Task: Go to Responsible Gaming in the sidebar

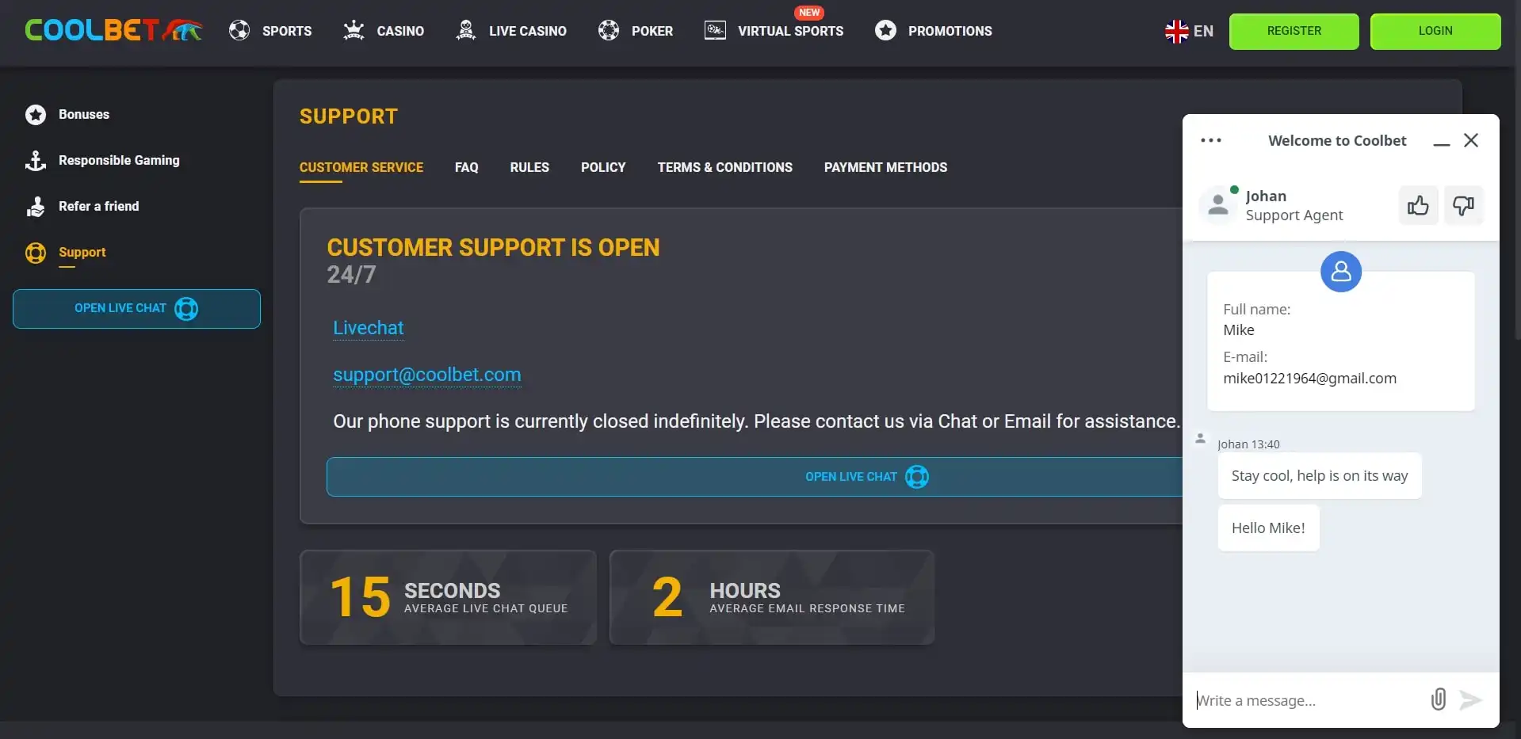Action: click(x=119, y=160)
